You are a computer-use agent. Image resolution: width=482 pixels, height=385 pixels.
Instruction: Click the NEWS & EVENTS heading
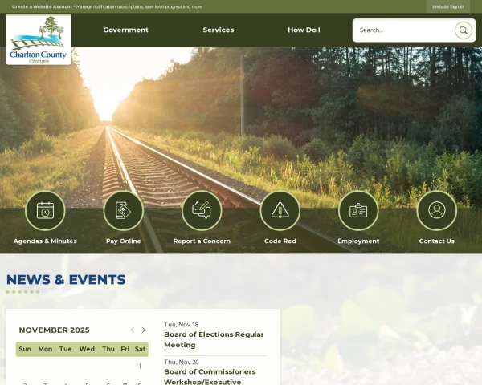pyautogui.click(x=66, y=279)
